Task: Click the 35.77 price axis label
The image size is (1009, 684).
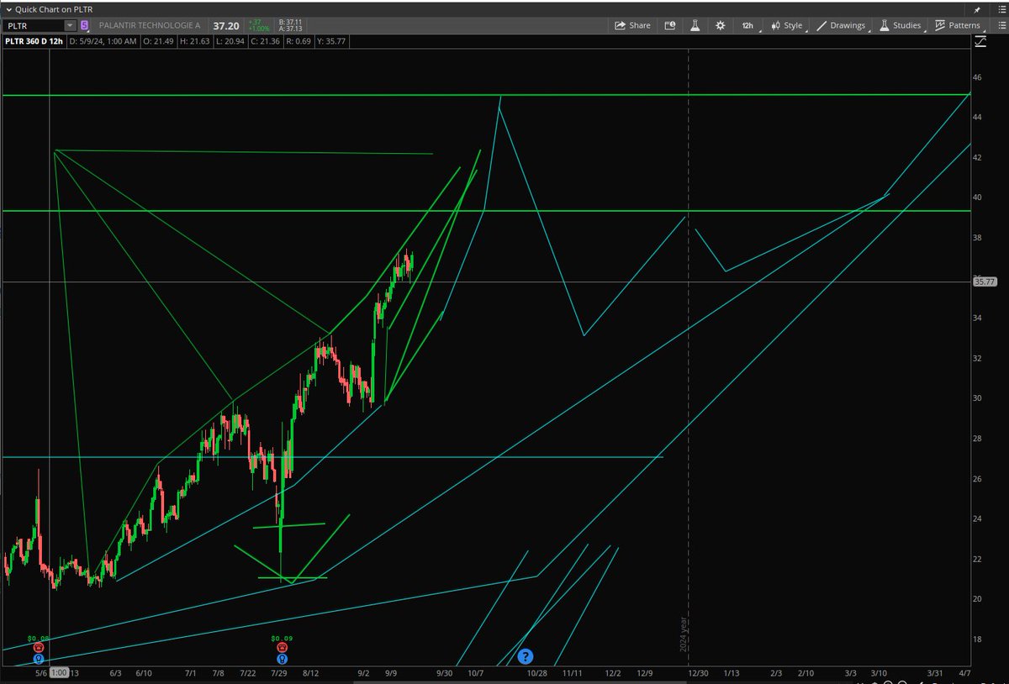Action: 985,282
